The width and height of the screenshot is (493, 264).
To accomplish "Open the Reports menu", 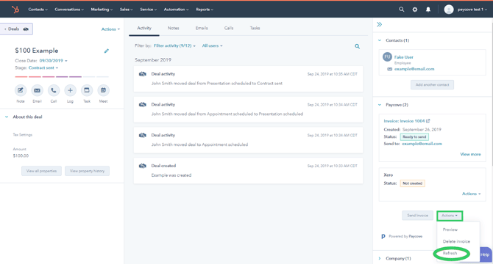I will [x=205, y=10].
